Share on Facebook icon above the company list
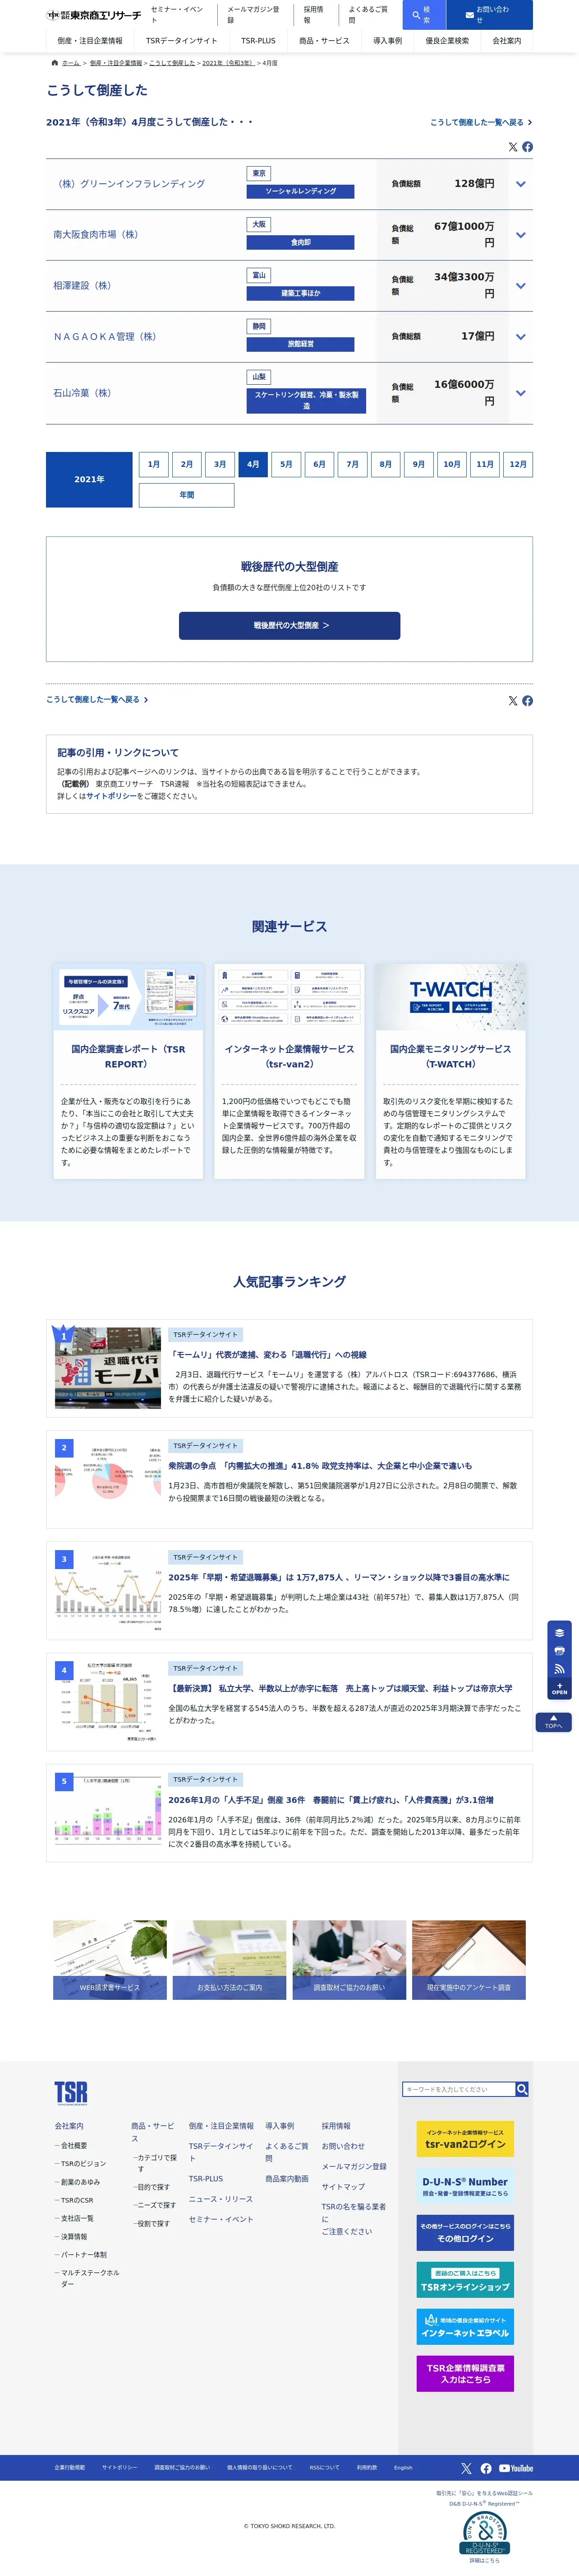Viewport: 579px width, 2576px height. pyautogui.click(x=527, y=147)
